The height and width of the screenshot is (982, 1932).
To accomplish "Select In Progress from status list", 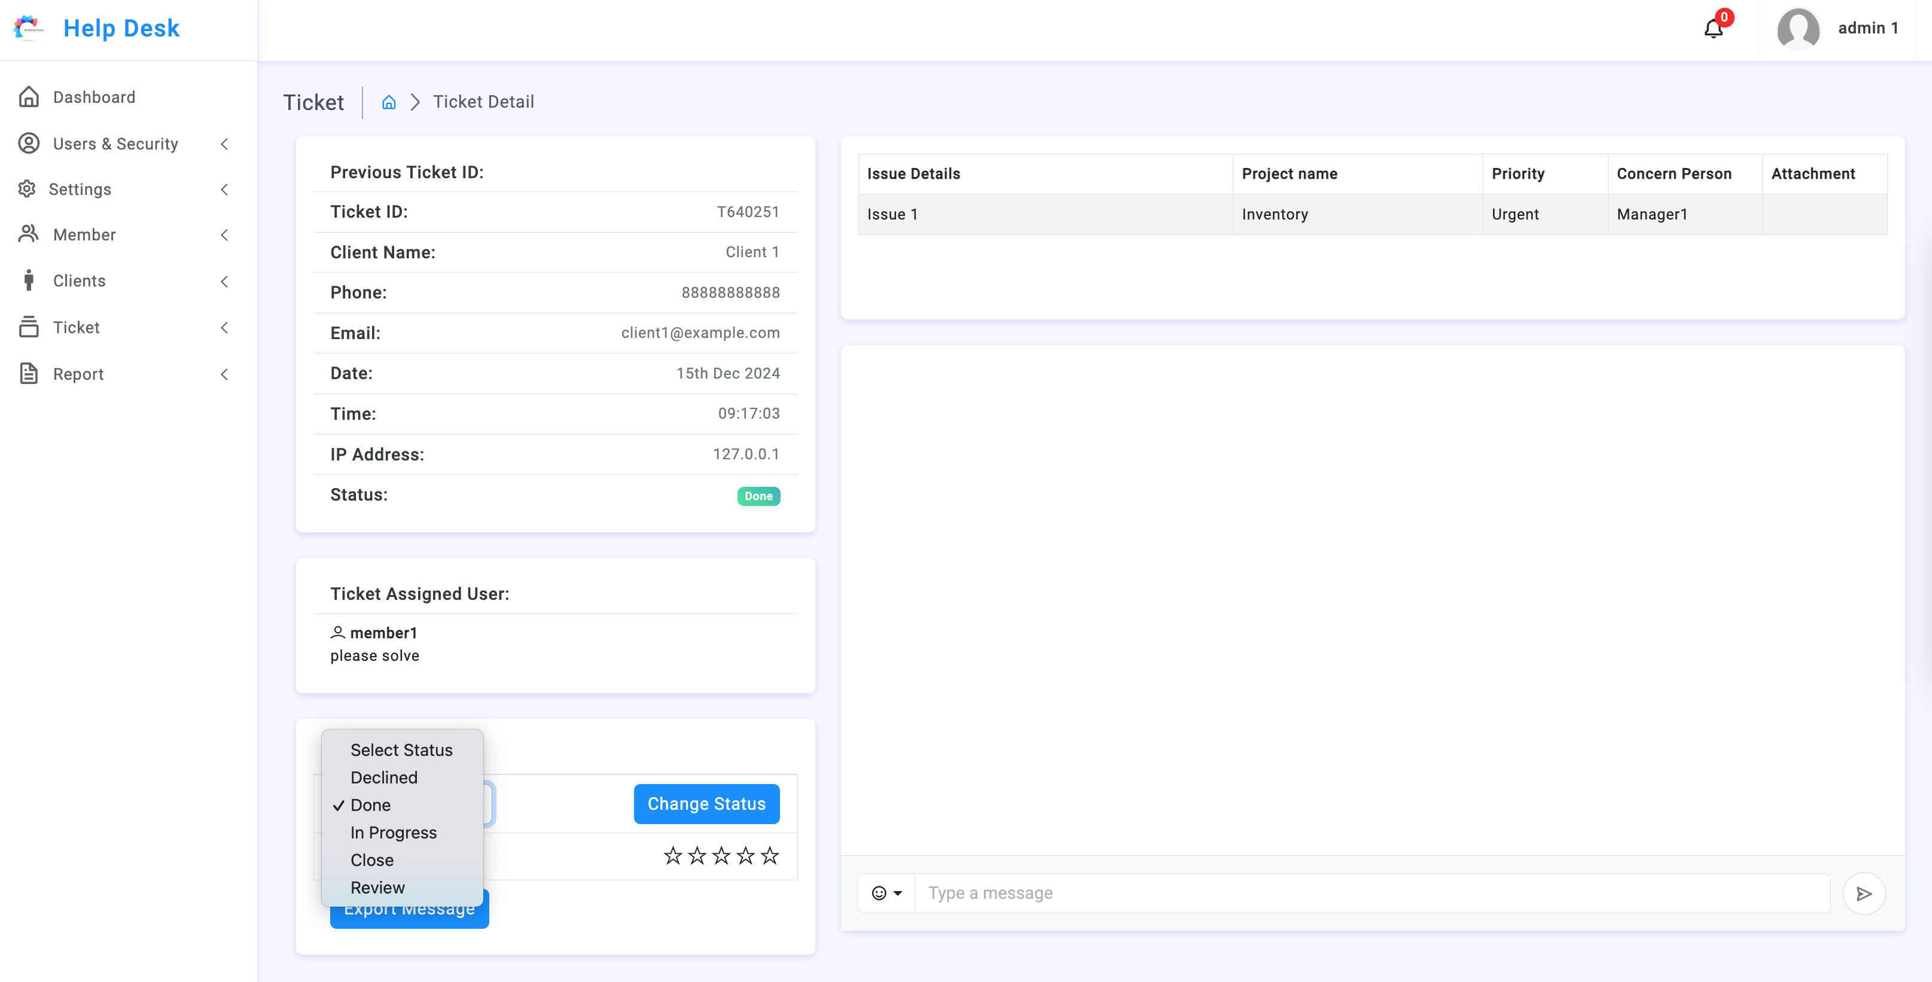I will tap(394, 833).
